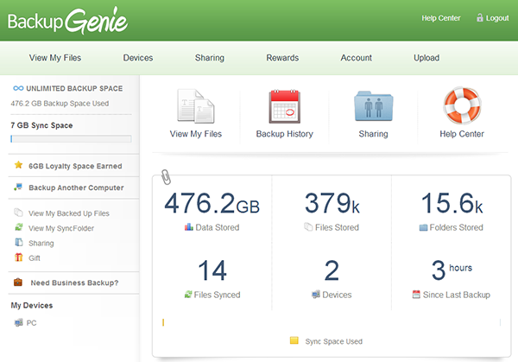Open View My Files in navigation bar

(x=55, y=58)
